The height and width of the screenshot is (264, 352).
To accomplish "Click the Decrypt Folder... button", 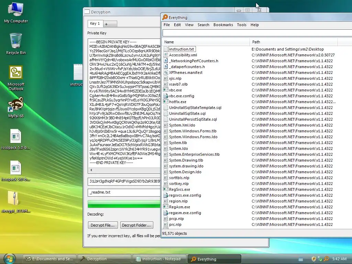I will [137, 225].
